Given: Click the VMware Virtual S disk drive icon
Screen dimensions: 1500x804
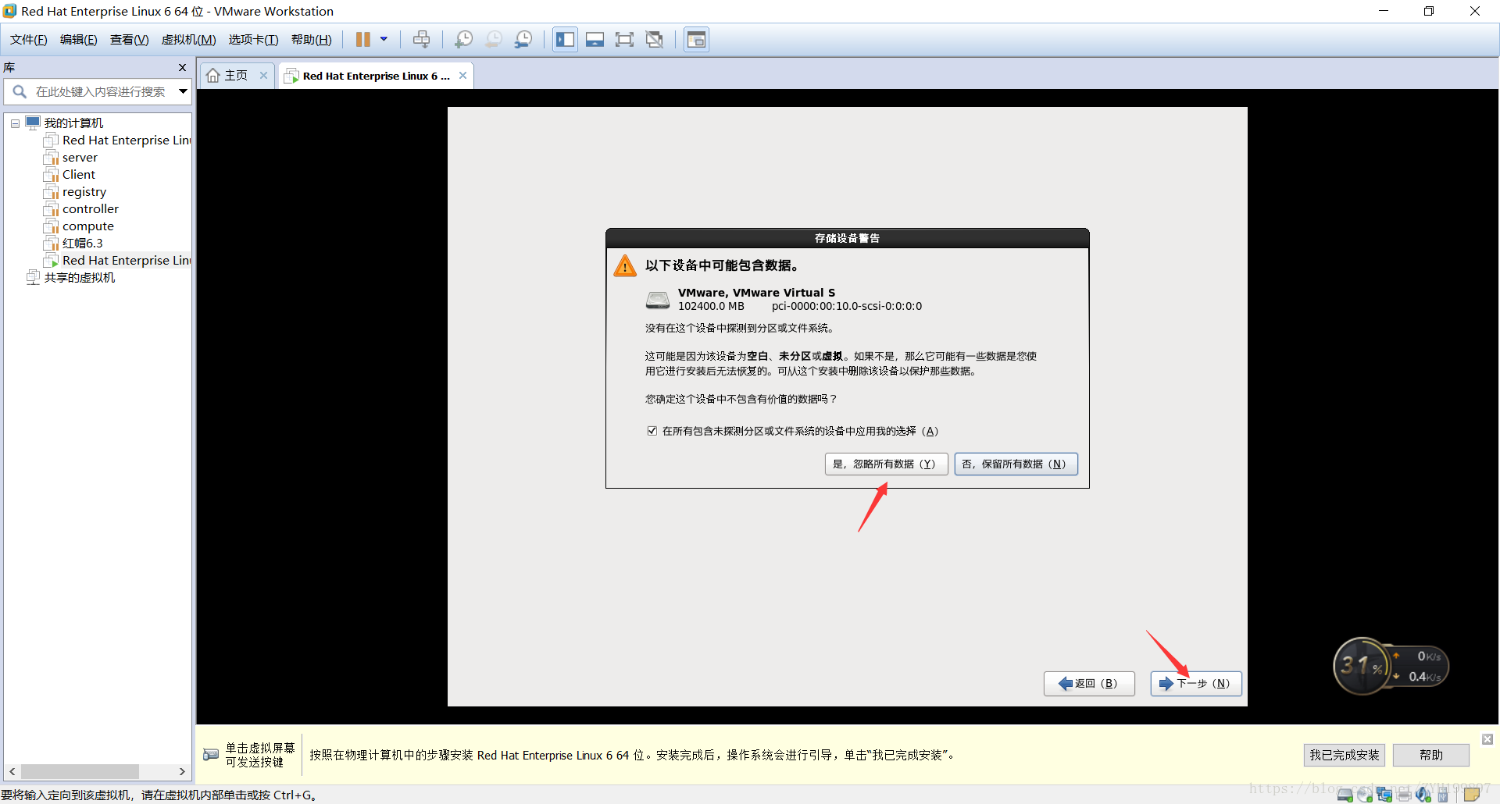Looking at the screenshot, I should pyautogui.click(x=658, y=300).
